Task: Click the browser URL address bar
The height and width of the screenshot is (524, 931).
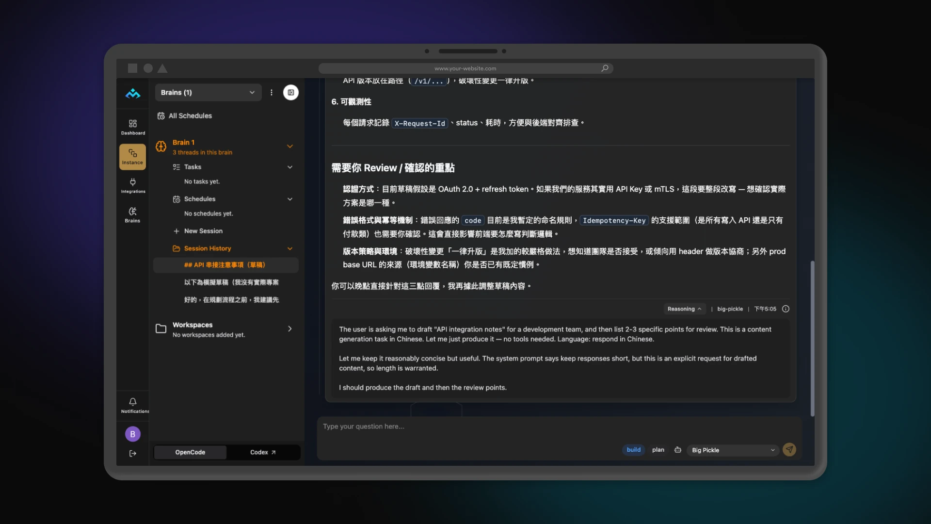Action: 465,68
